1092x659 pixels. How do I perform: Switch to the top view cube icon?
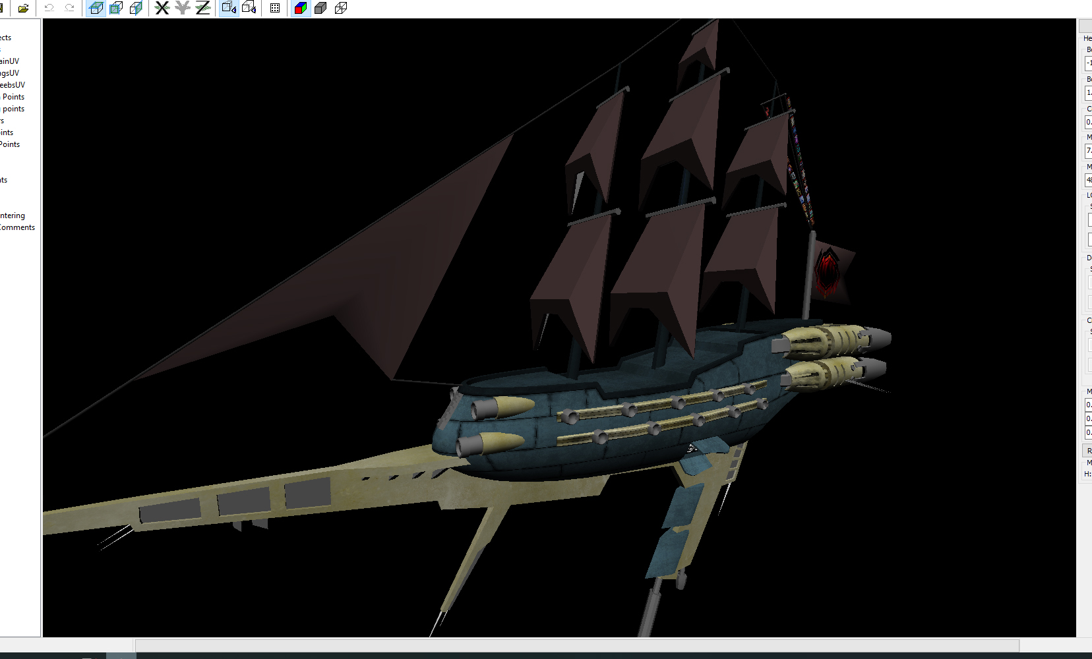click(96, 8)
